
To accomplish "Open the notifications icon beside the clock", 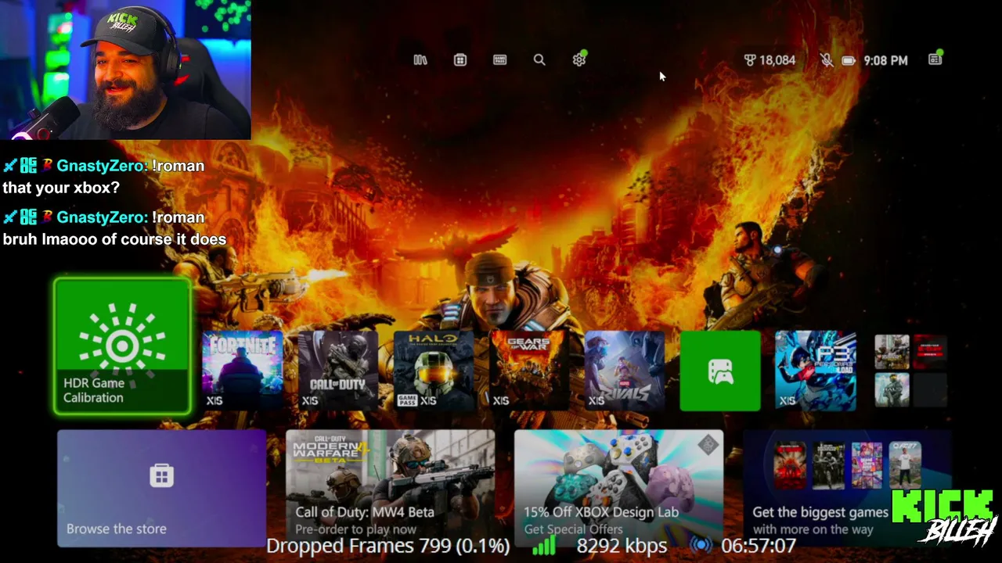I will coord(935,59).
